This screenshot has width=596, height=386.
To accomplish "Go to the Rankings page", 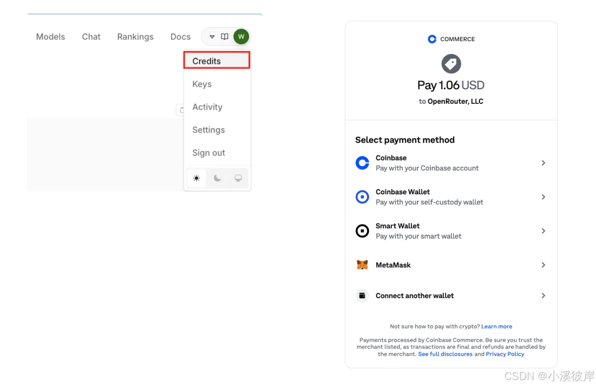I will [x=135, y=37].
